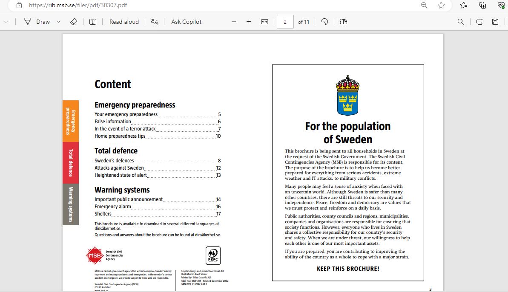508x292 pixels.
Task: Add this page to favorites star
Action: 441,5
